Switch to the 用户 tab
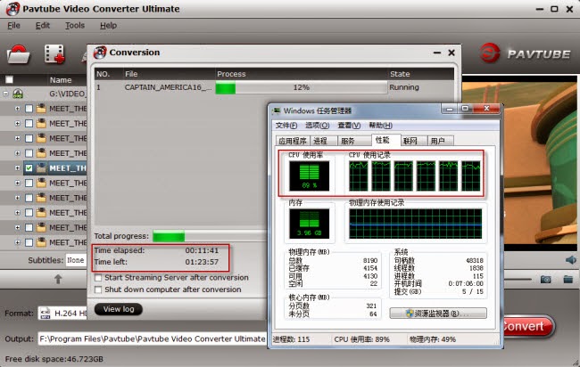 440,141
